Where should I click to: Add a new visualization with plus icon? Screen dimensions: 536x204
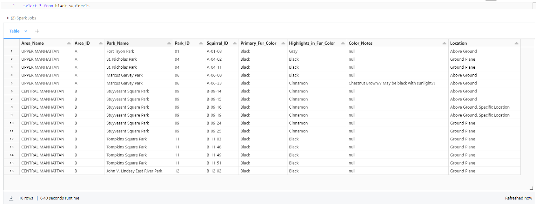tap(37, 31)
